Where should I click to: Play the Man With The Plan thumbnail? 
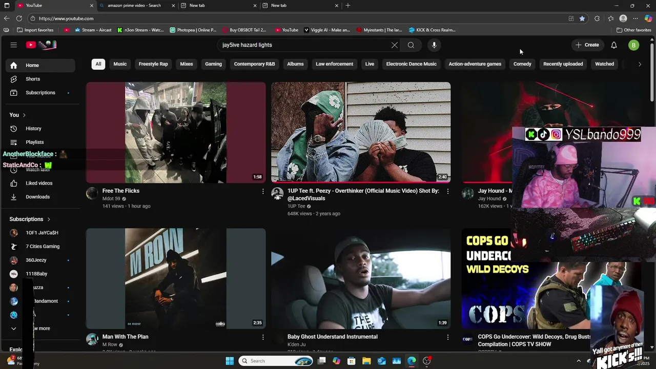[176, 278]
